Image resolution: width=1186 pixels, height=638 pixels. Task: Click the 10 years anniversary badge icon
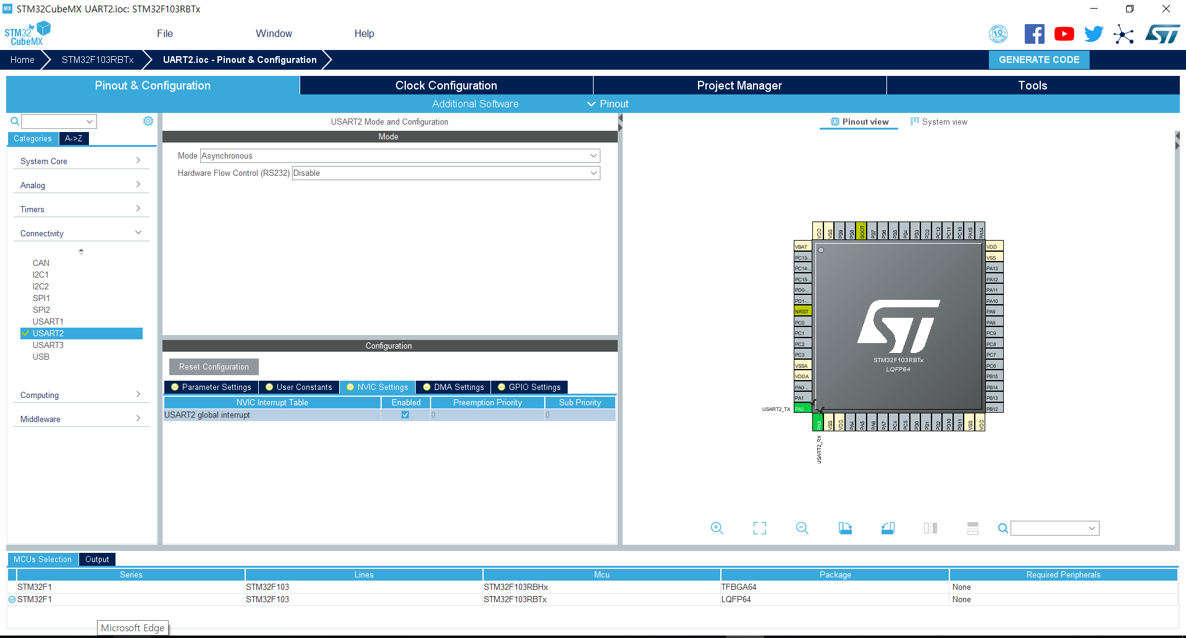998,34
